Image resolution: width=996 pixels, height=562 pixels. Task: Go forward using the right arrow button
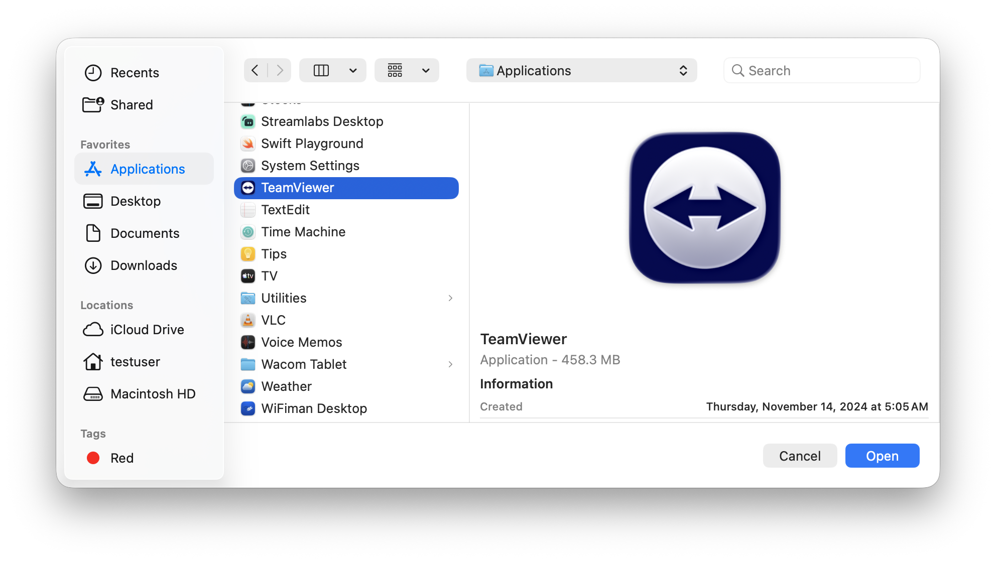280,70
